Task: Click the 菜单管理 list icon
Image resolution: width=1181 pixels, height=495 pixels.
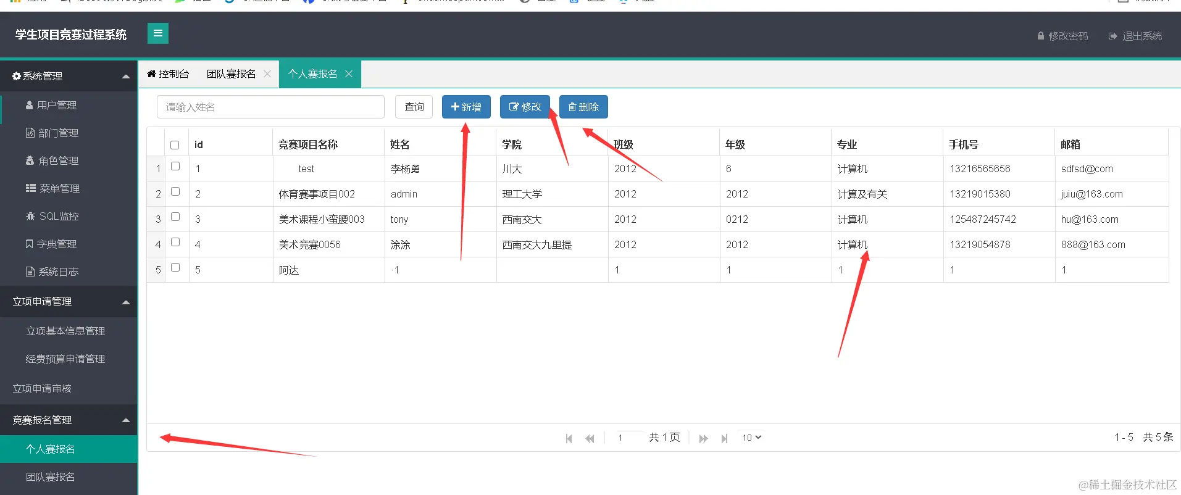Action: [x=30, y=188]
